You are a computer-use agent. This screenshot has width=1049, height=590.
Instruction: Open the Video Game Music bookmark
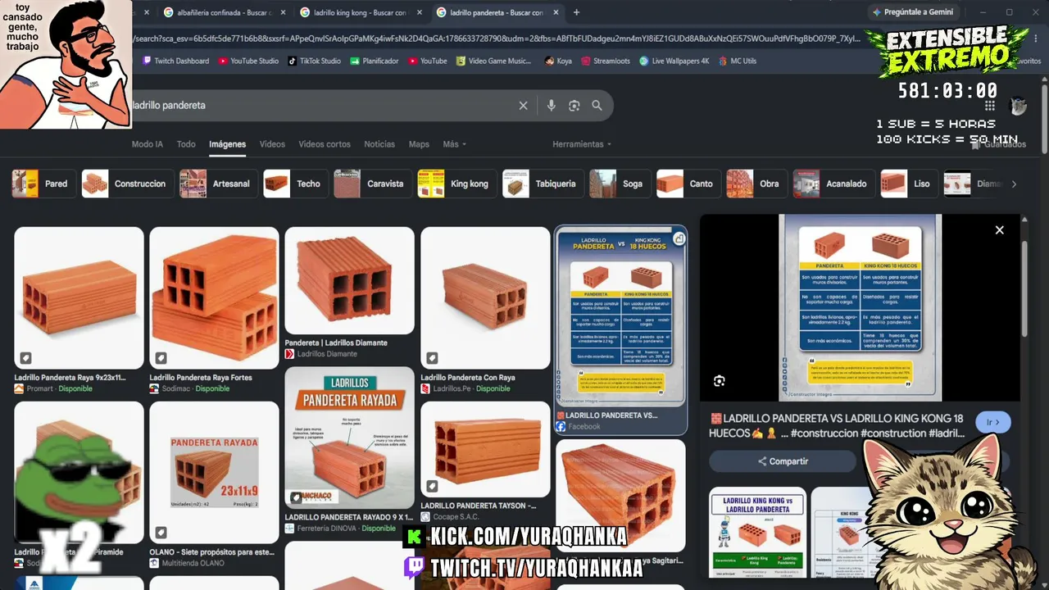[493, 61]
